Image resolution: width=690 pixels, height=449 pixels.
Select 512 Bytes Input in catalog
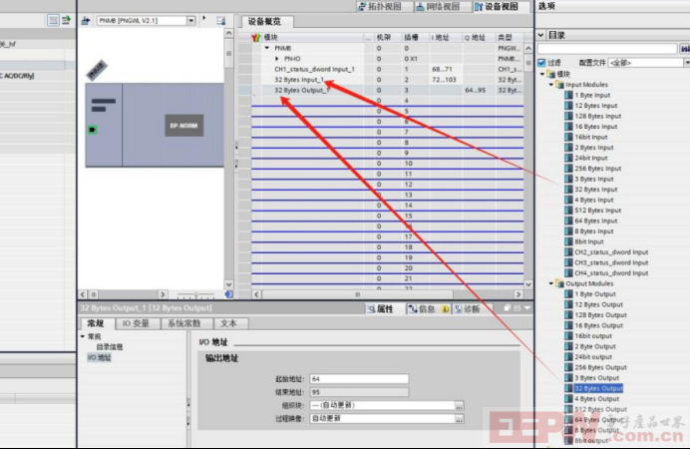[598, 211]
